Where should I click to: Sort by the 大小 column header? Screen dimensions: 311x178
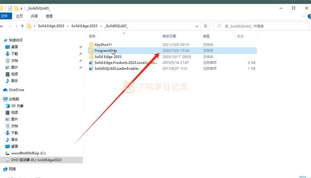pos(240,36)
